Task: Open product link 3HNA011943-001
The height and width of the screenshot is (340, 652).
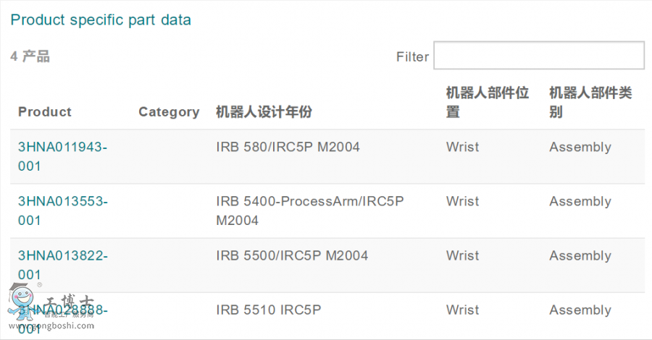Action: (x=62, y=156)
